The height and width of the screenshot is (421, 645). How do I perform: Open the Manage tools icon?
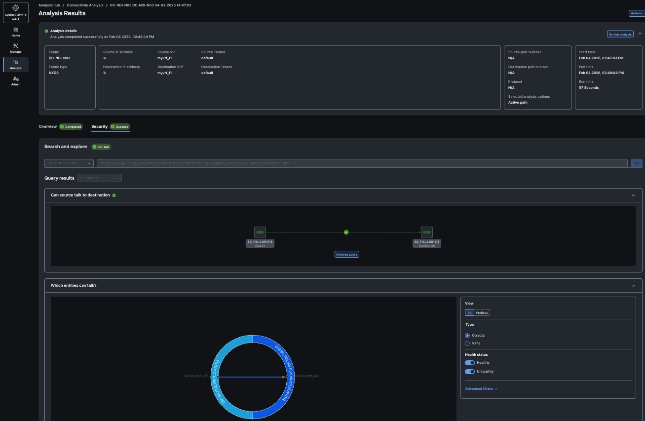(x=16, y=46)
